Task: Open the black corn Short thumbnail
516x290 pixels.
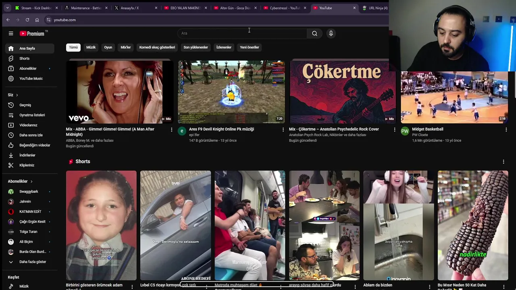Action: click(473, 225)
